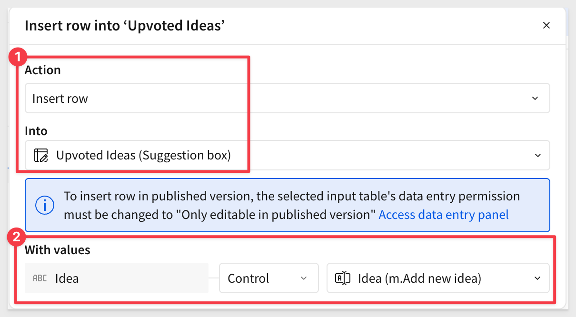Open the Action dropdown showing Insert row
576x317 pixels.
(288, 99)
